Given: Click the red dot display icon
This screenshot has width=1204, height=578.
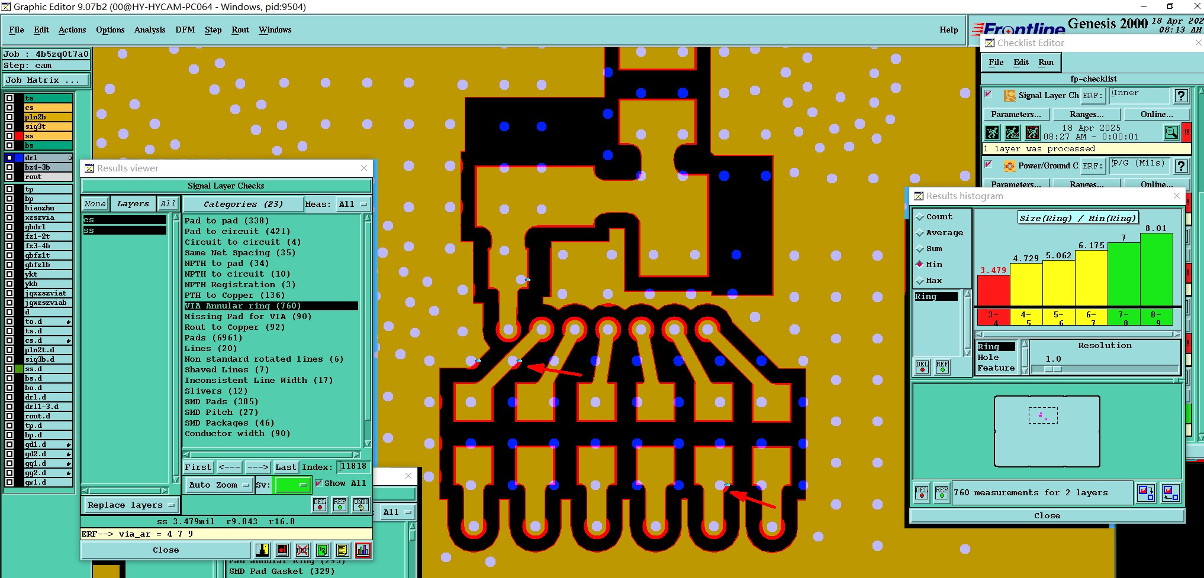Looking at the screenshot, I should pyautogui.click(x=282, y=550).
